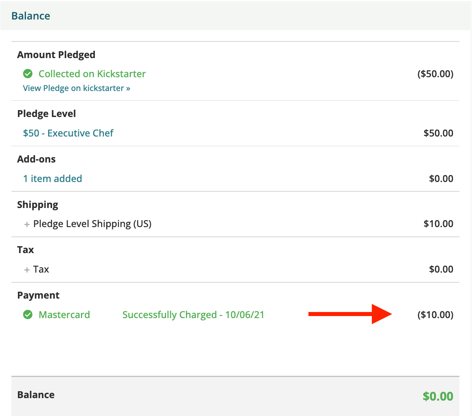The width and height of the screenshot is (472, 416).
Task: Click the $10.00 shipping amount
Action: coord(438,224)
